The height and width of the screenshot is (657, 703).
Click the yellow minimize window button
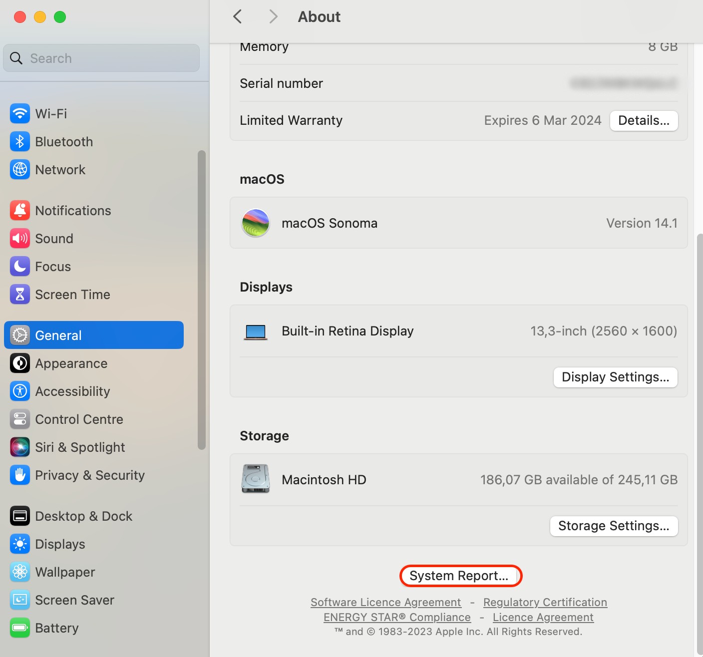(40, 17)
